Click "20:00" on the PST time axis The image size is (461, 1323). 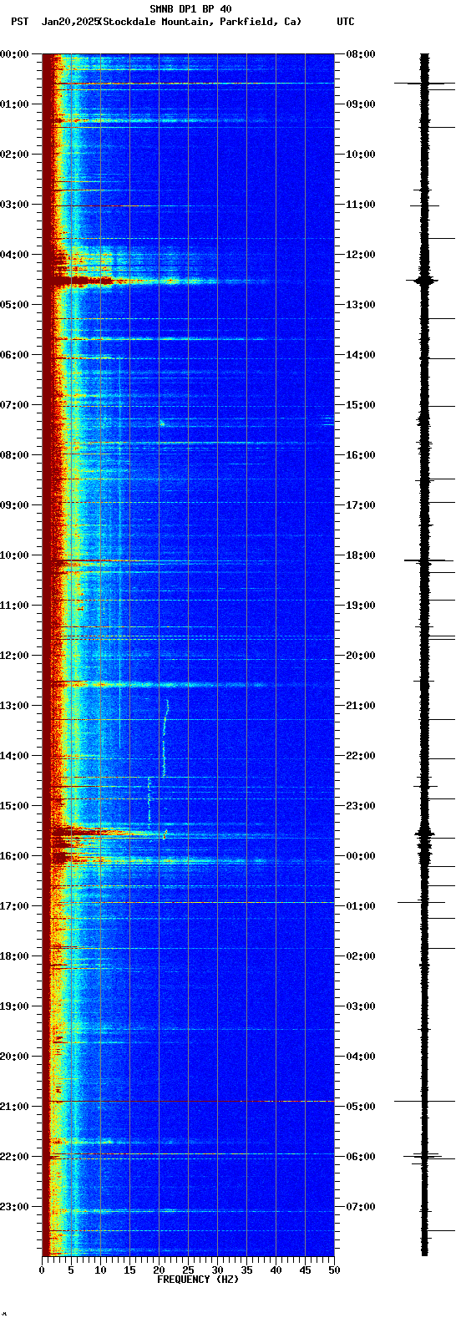14,1057
